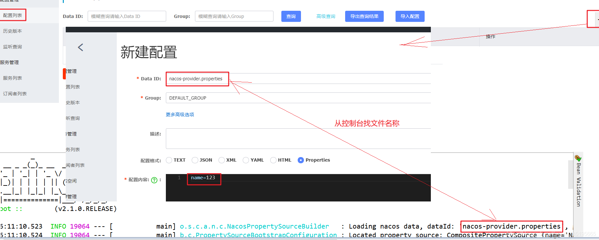The width and height of the screenshot is (599, 240).
Task: Select the TEXT format radio button
Action: click(x=169, y=160)
